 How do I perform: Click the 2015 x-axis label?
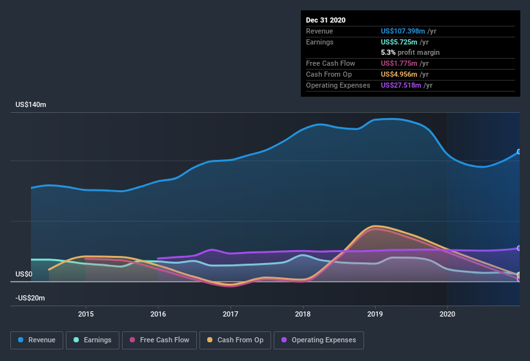[86, 314]
